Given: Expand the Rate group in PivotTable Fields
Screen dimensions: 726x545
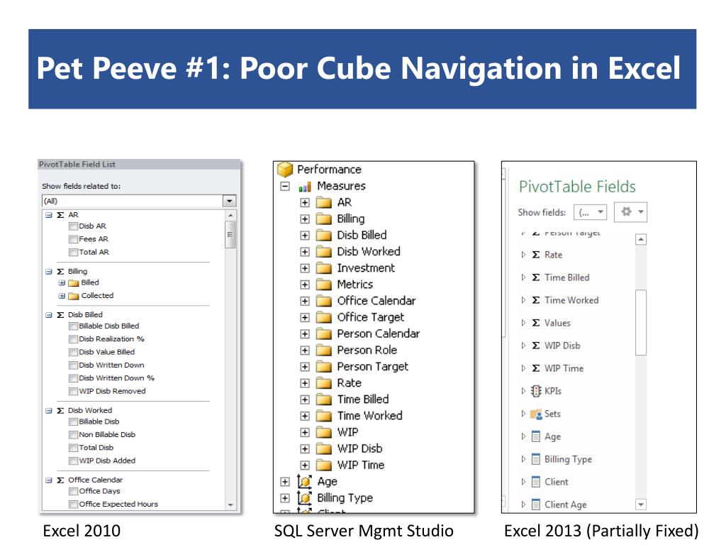Looking at the screenshot, I should pyautogui.click(x=523, y=255).
